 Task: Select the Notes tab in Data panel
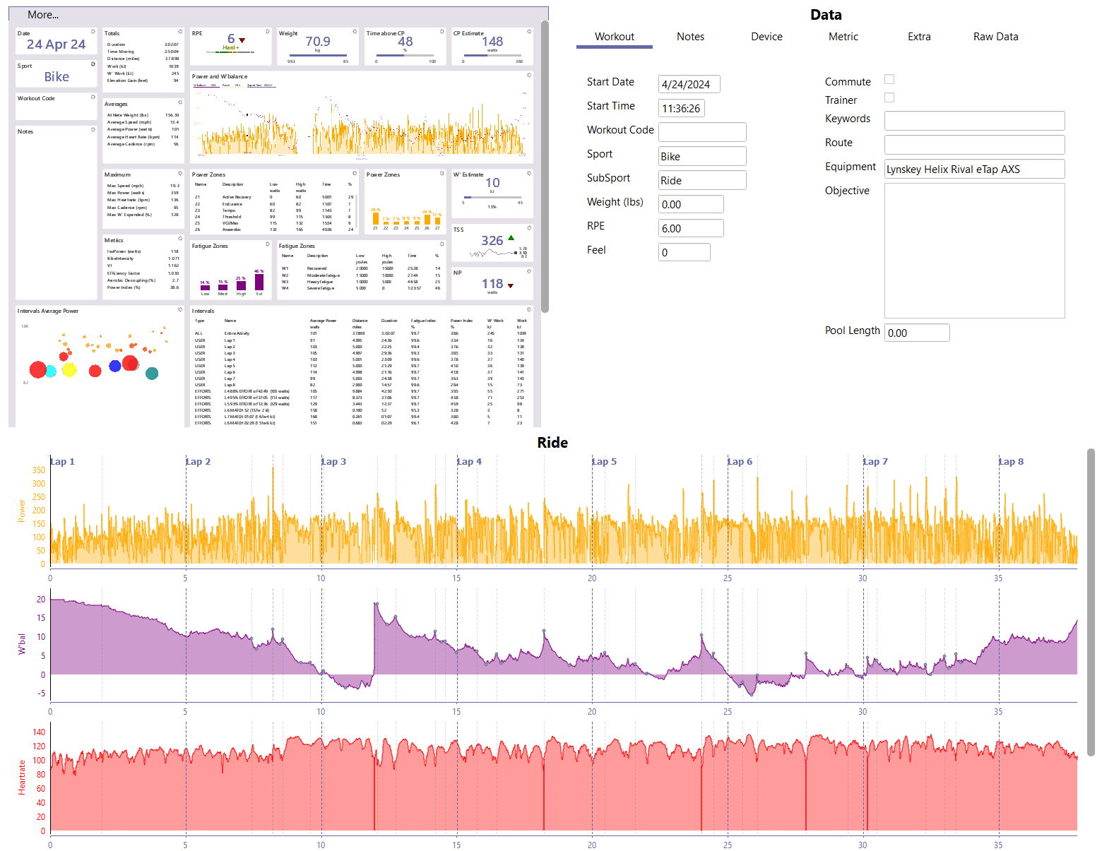click(690, 37)
